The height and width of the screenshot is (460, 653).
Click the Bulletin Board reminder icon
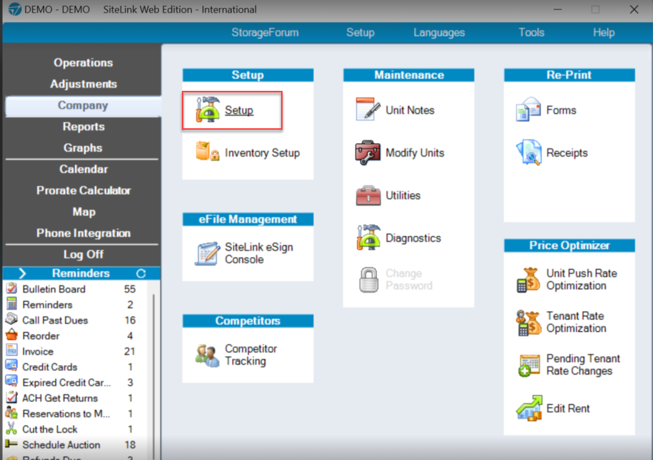pos(11,289)
